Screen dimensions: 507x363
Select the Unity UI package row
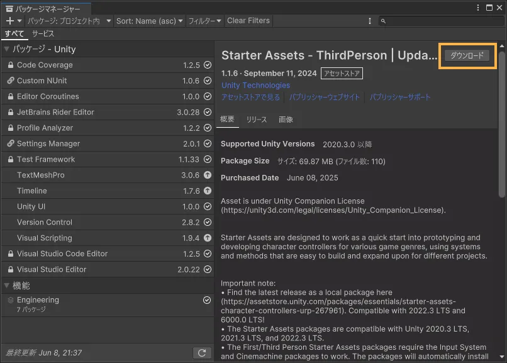(108, 206)
